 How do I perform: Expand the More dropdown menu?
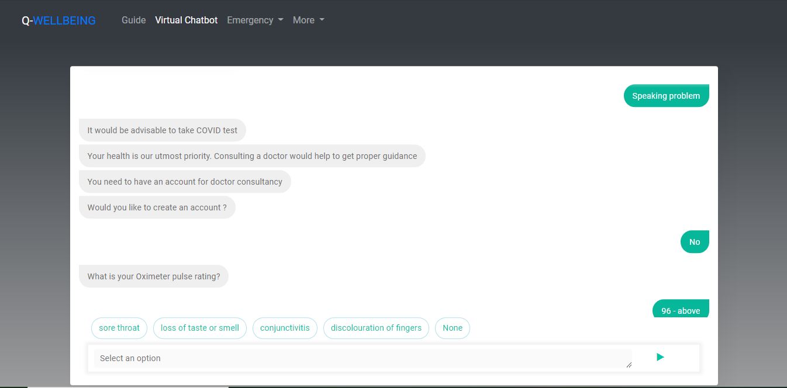(x=308, y=20)
